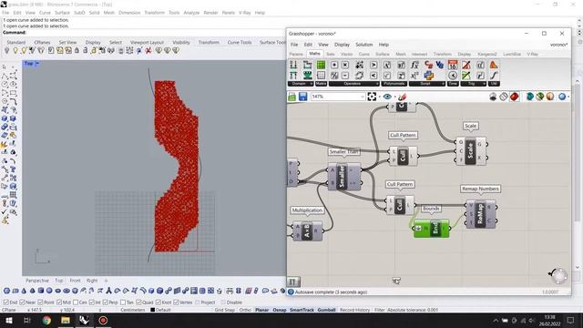Click Record History in status bar
Viewport: 583px width, 328px height.
[x=354, y=310]
